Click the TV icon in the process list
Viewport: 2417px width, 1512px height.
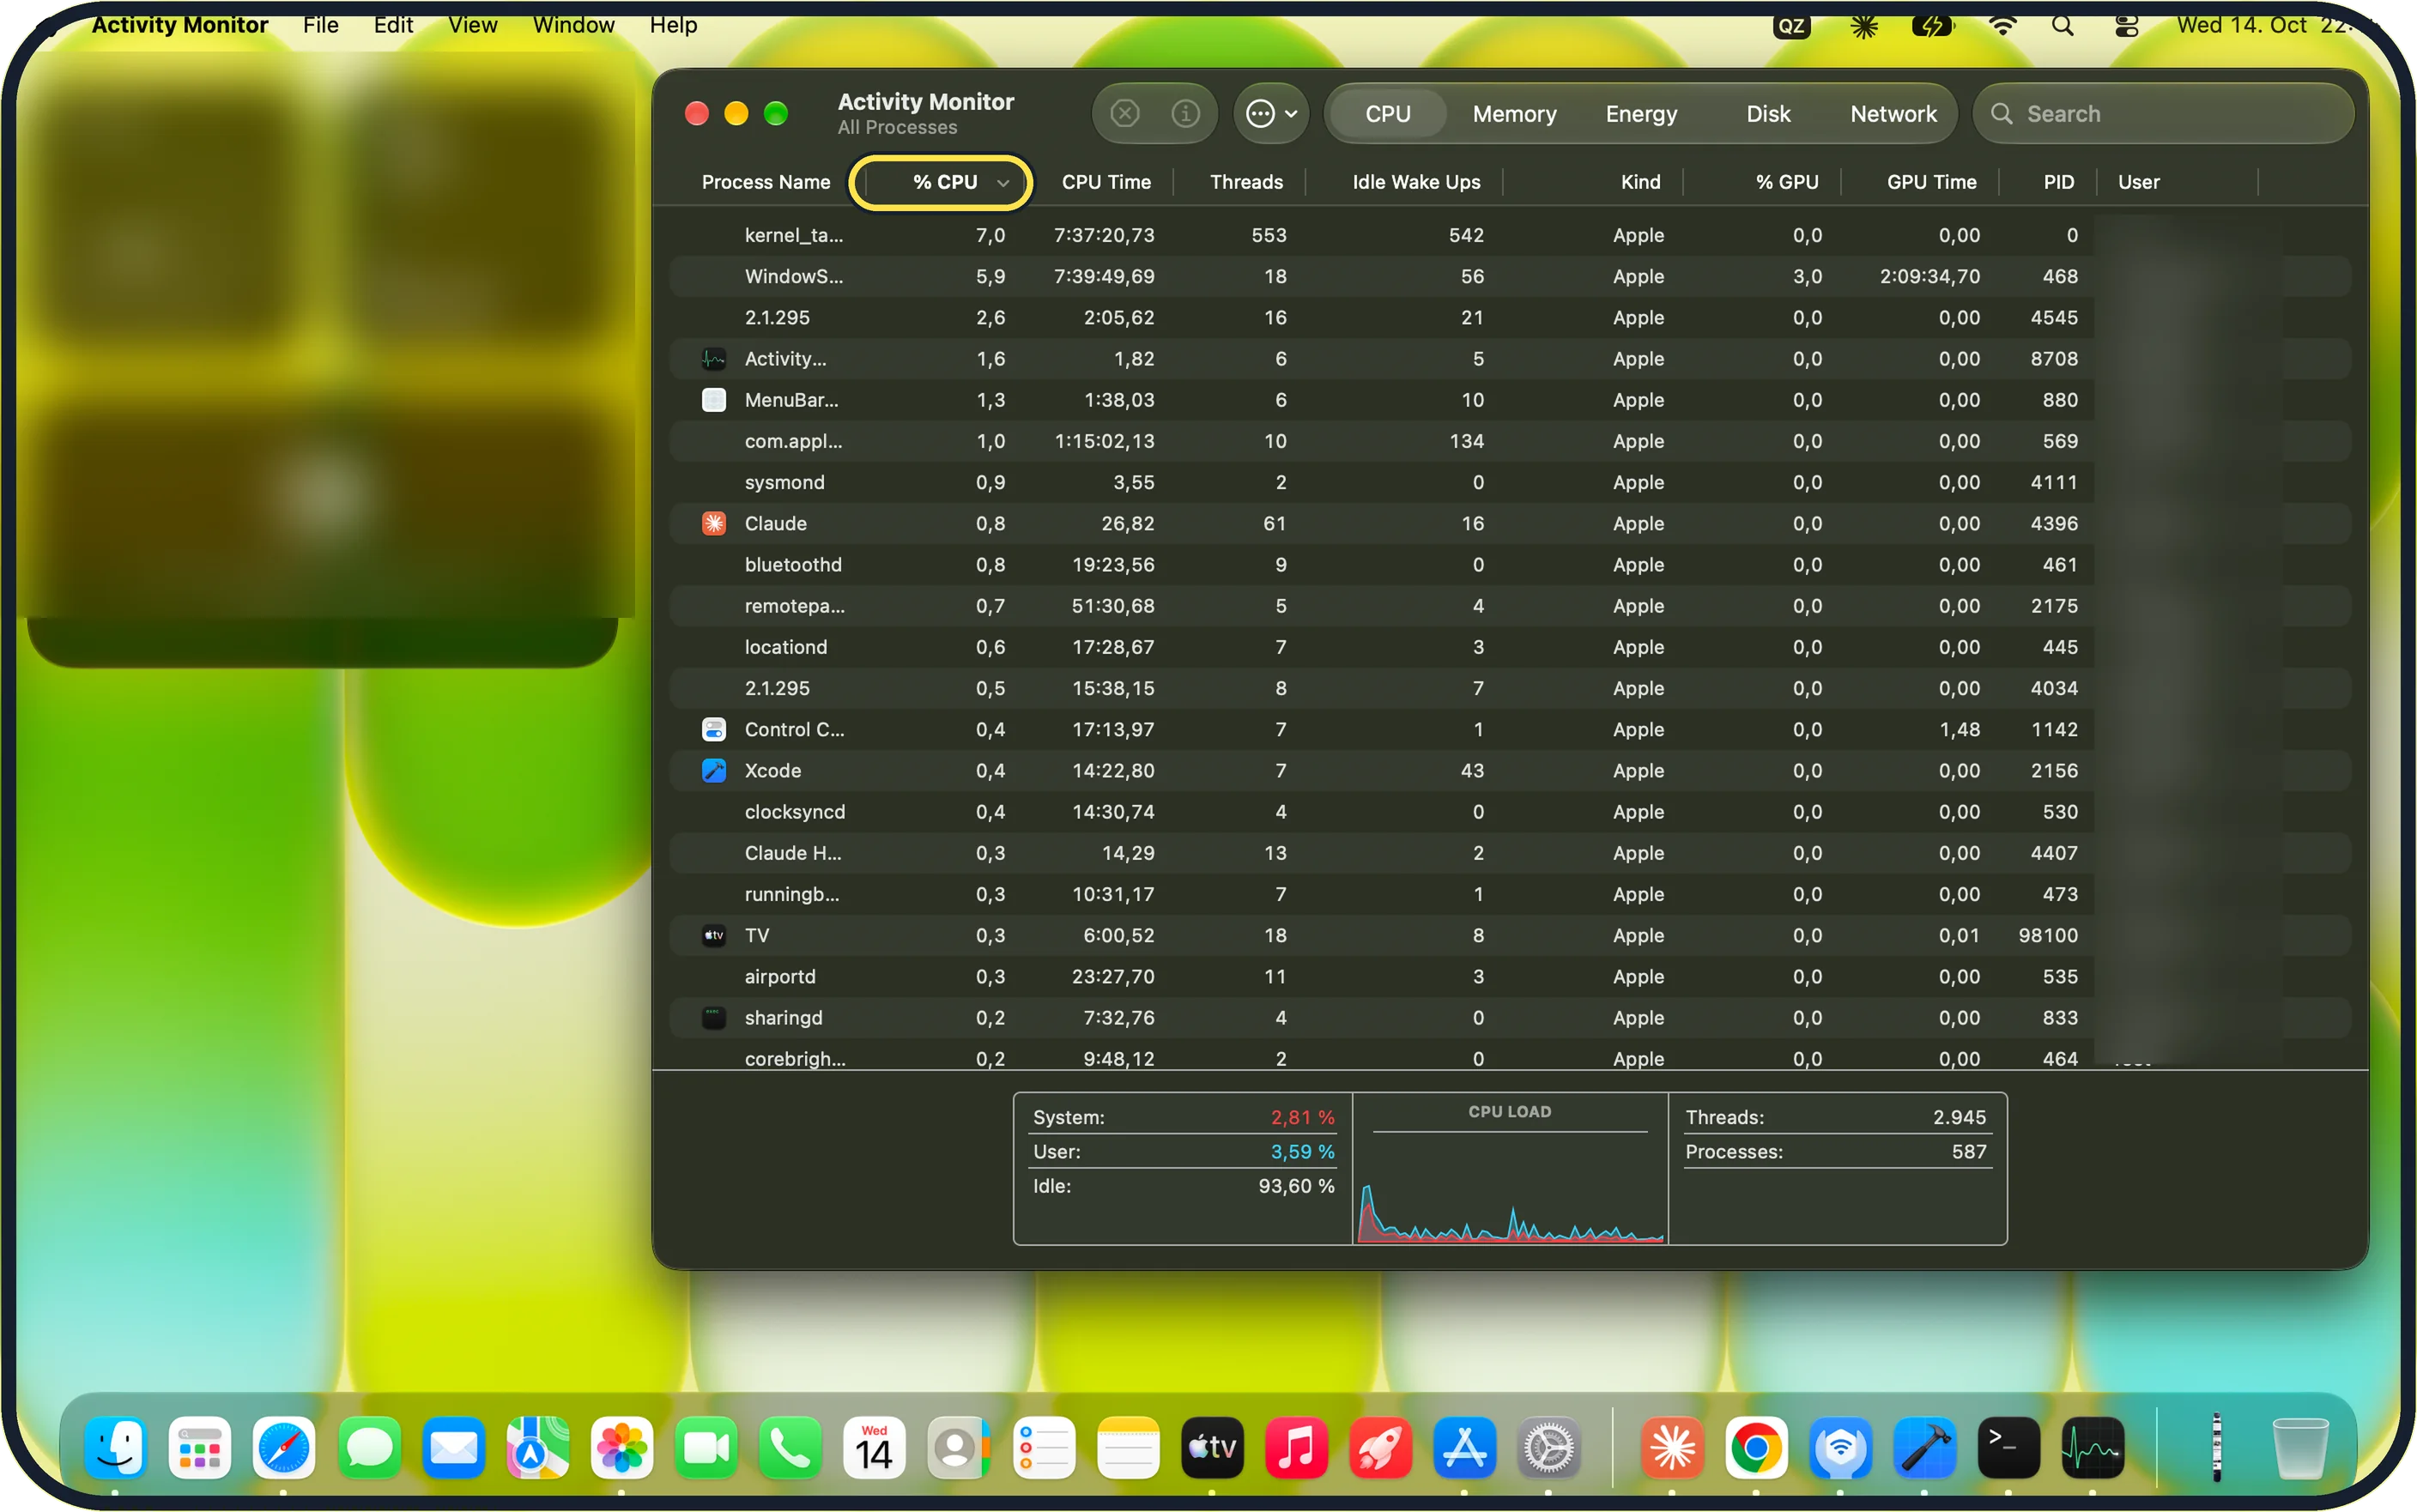(x=713, y=936)
